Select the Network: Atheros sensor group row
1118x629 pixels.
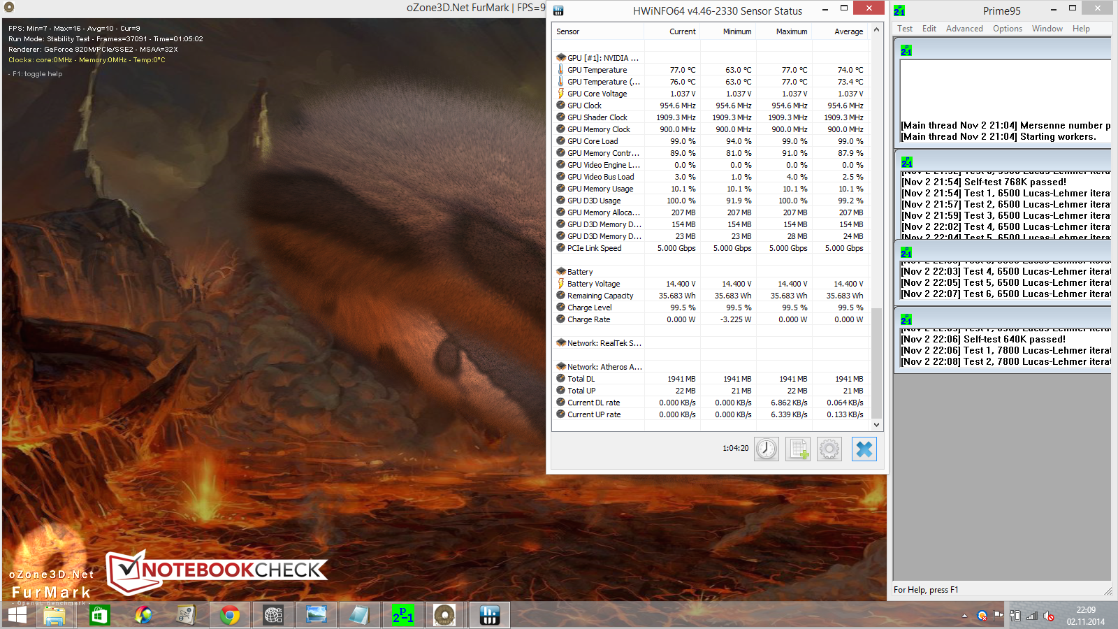(x=711, y=367)
